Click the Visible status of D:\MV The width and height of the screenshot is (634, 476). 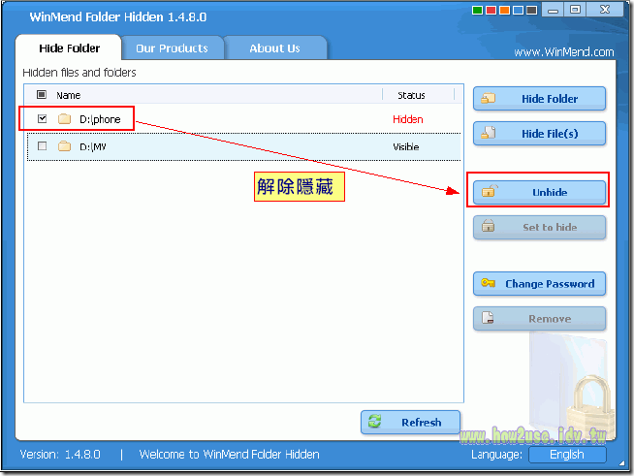(406, 146)
